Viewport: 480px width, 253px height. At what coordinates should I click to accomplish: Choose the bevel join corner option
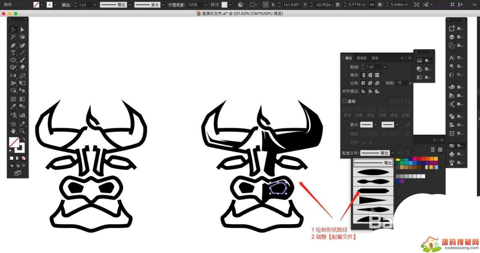click(x=377, y=83)
